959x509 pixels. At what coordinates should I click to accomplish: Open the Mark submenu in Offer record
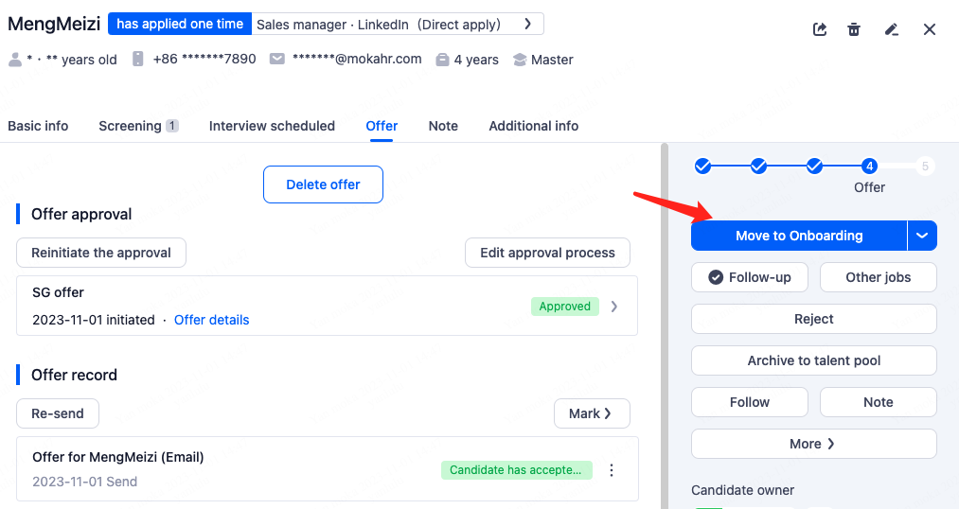[591, 413]
